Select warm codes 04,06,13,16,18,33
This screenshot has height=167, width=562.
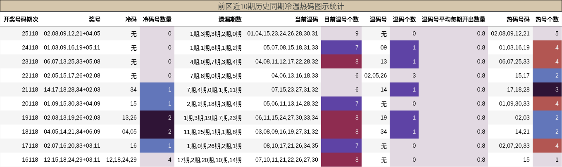pos(295,75)
